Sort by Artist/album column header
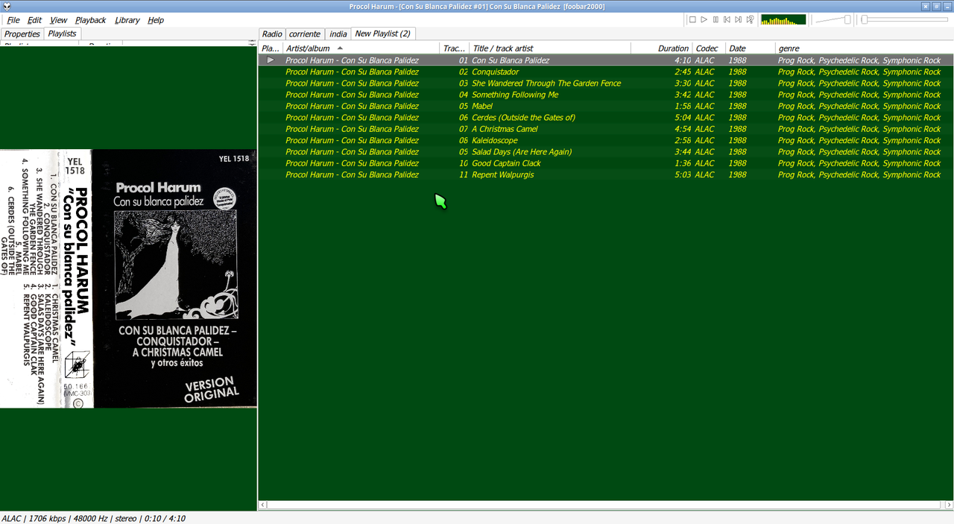The image size is (954, 524). 361,48
